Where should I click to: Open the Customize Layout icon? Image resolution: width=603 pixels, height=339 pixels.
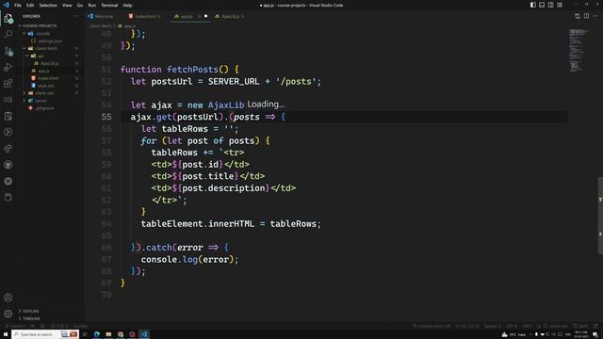click(560, 5)
